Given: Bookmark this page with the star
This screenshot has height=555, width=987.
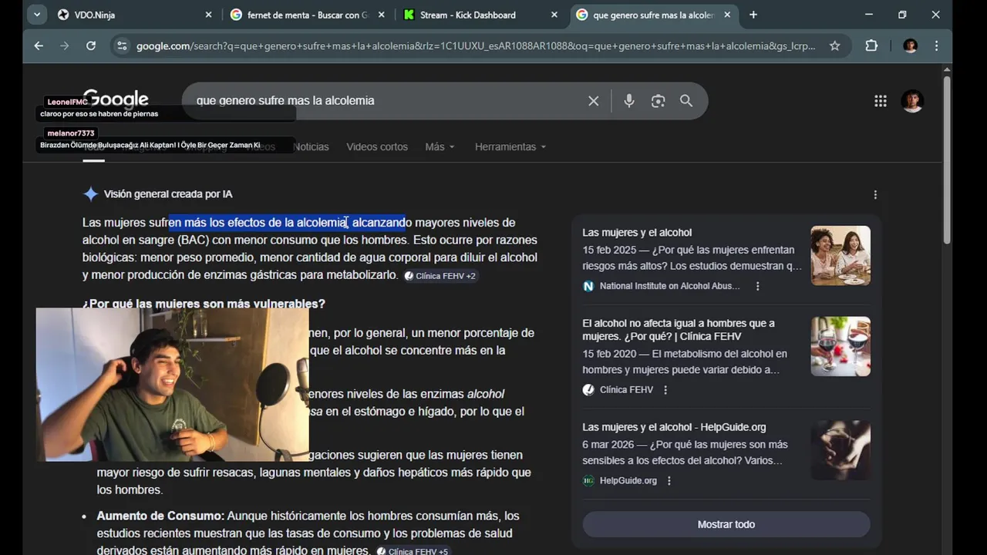Looking at the screenshot, I should 834,46.
